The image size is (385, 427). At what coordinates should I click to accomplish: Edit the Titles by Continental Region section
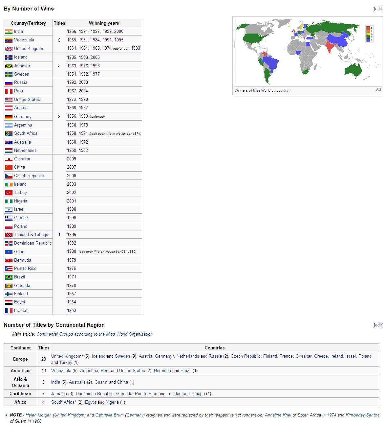(378, 325)
